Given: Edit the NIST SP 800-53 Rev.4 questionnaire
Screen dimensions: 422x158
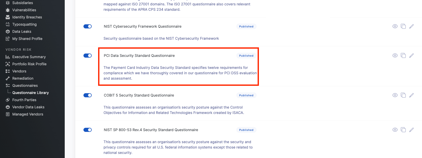Looking at the screenshot, I should 411,130.
